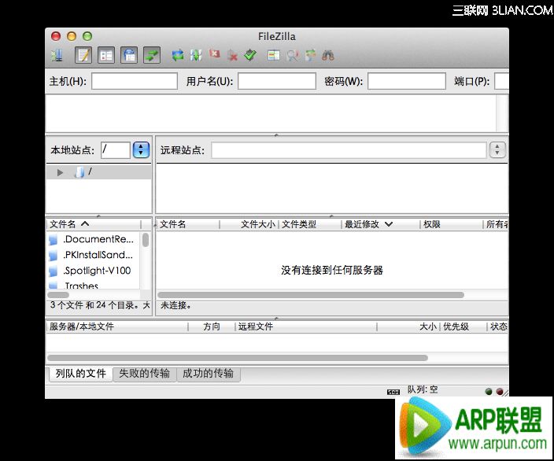
Task: Click the process queue toggle icon
Action: click(196, 55)
